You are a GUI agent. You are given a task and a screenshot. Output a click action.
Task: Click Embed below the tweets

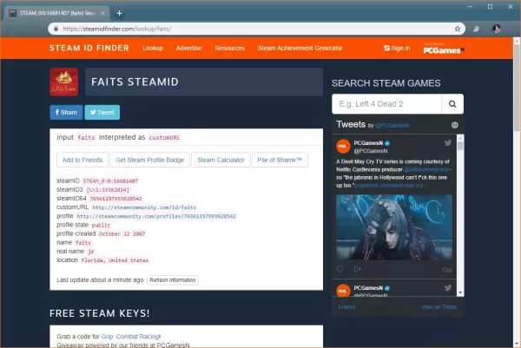point(346,307)
